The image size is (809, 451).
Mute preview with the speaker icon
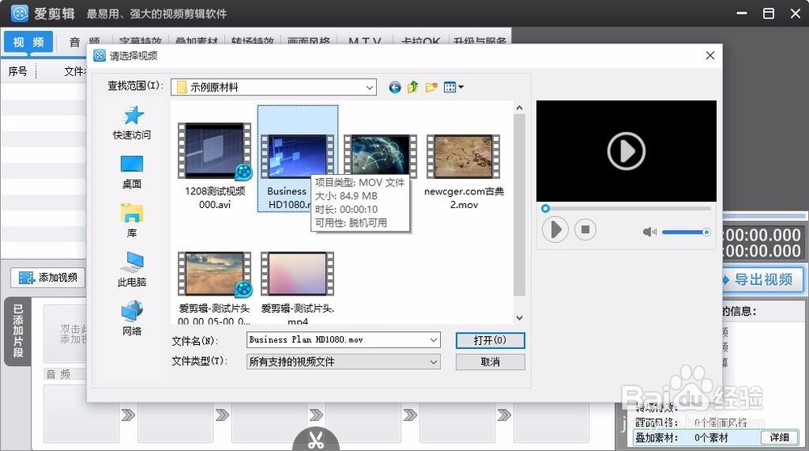point(649,232)
